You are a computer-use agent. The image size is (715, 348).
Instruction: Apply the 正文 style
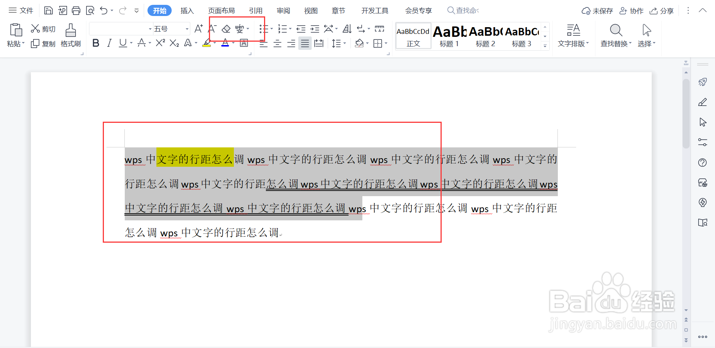click(413, 36)
